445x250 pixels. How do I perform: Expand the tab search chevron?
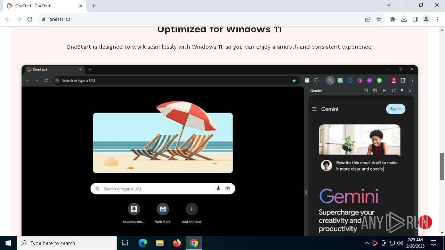click(389, 5)
